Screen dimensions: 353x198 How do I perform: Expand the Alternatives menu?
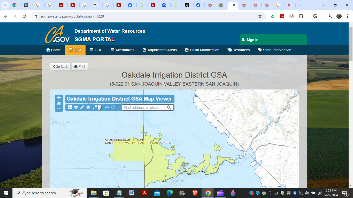pyautogui.click(x=122, y=50)
